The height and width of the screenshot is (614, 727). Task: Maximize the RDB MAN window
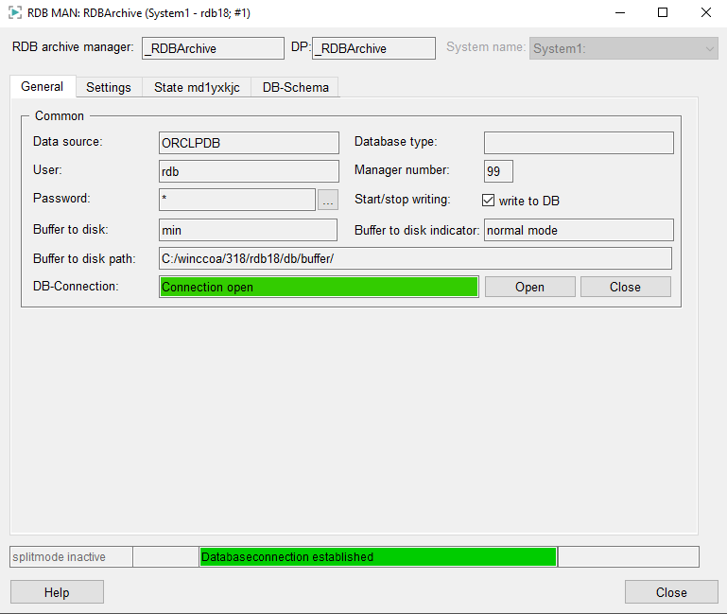[663, 13]
